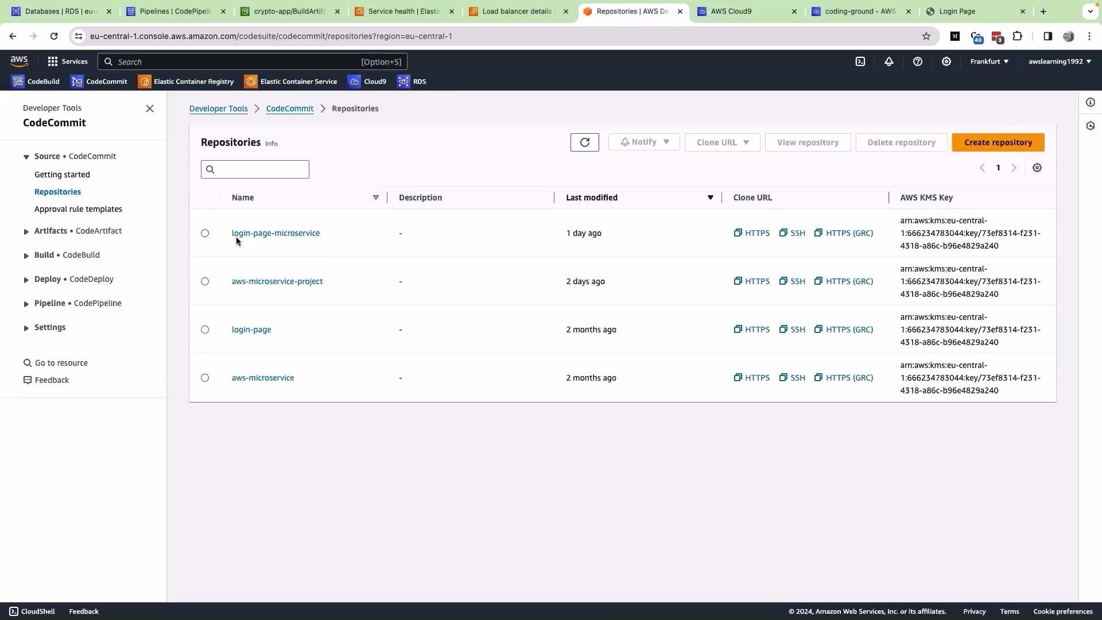The width and height of the screenshot is (1102, 620).
Task: Open the aws-microservice-project repository link
Action: (x=277, y=281)
